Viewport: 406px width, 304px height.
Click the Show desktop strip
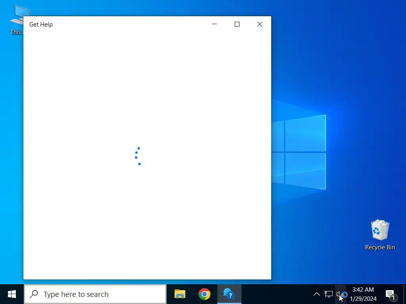pos(404,294)
